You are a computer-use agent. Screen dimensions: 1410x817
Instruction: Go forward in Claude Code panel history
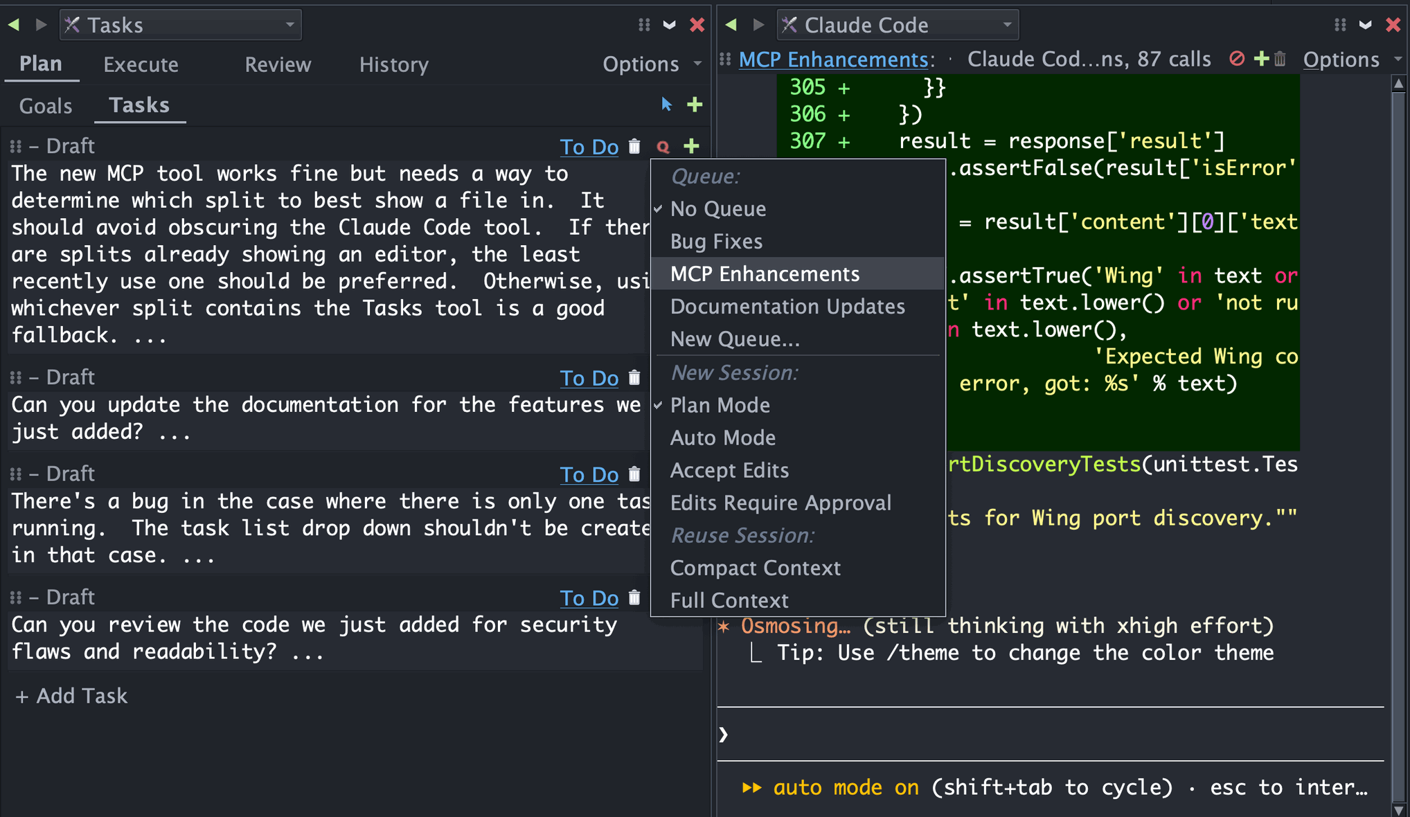(x=759, y=25)
